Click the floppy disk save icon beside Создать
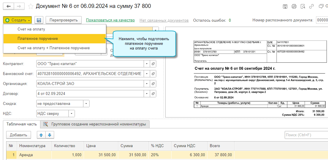This screenshot has height=160, width=328. coord(39,20)
